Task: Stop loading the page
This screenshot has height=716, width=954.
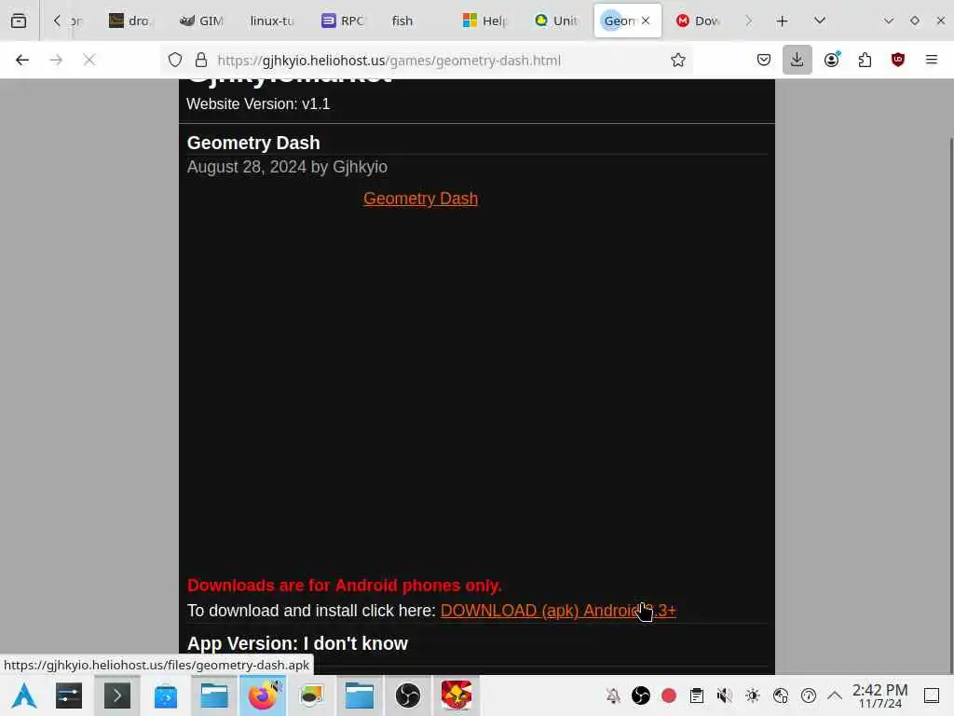Action: 89,60
